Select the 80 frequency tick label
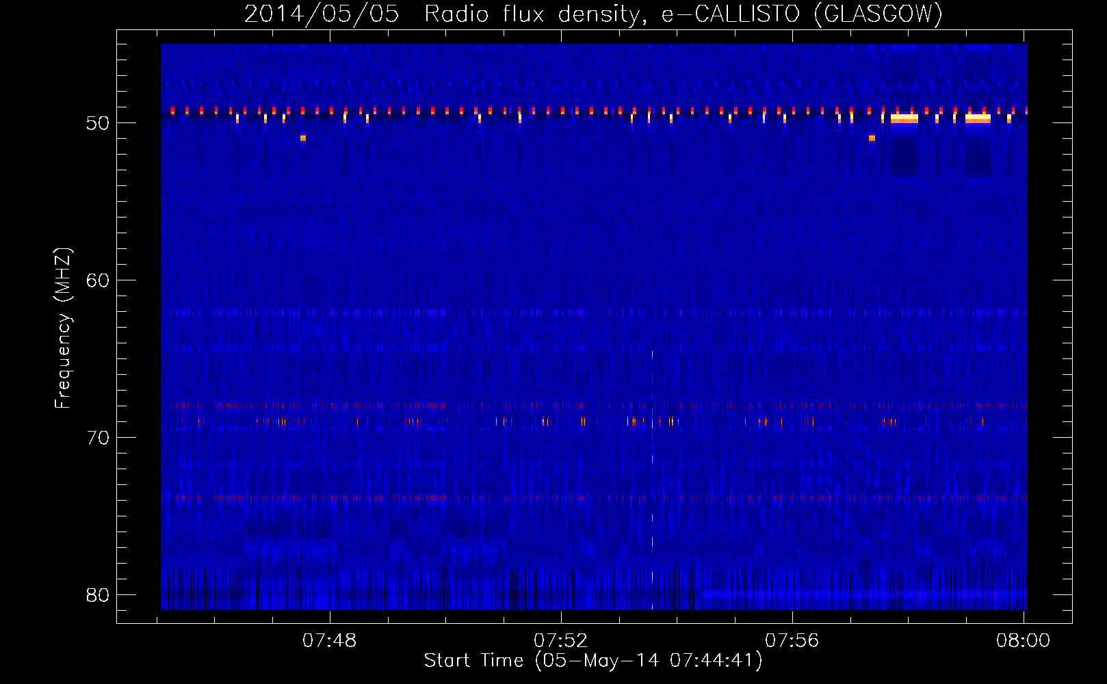This screenshot has width=1107, height=684. [x=98, y=595]
